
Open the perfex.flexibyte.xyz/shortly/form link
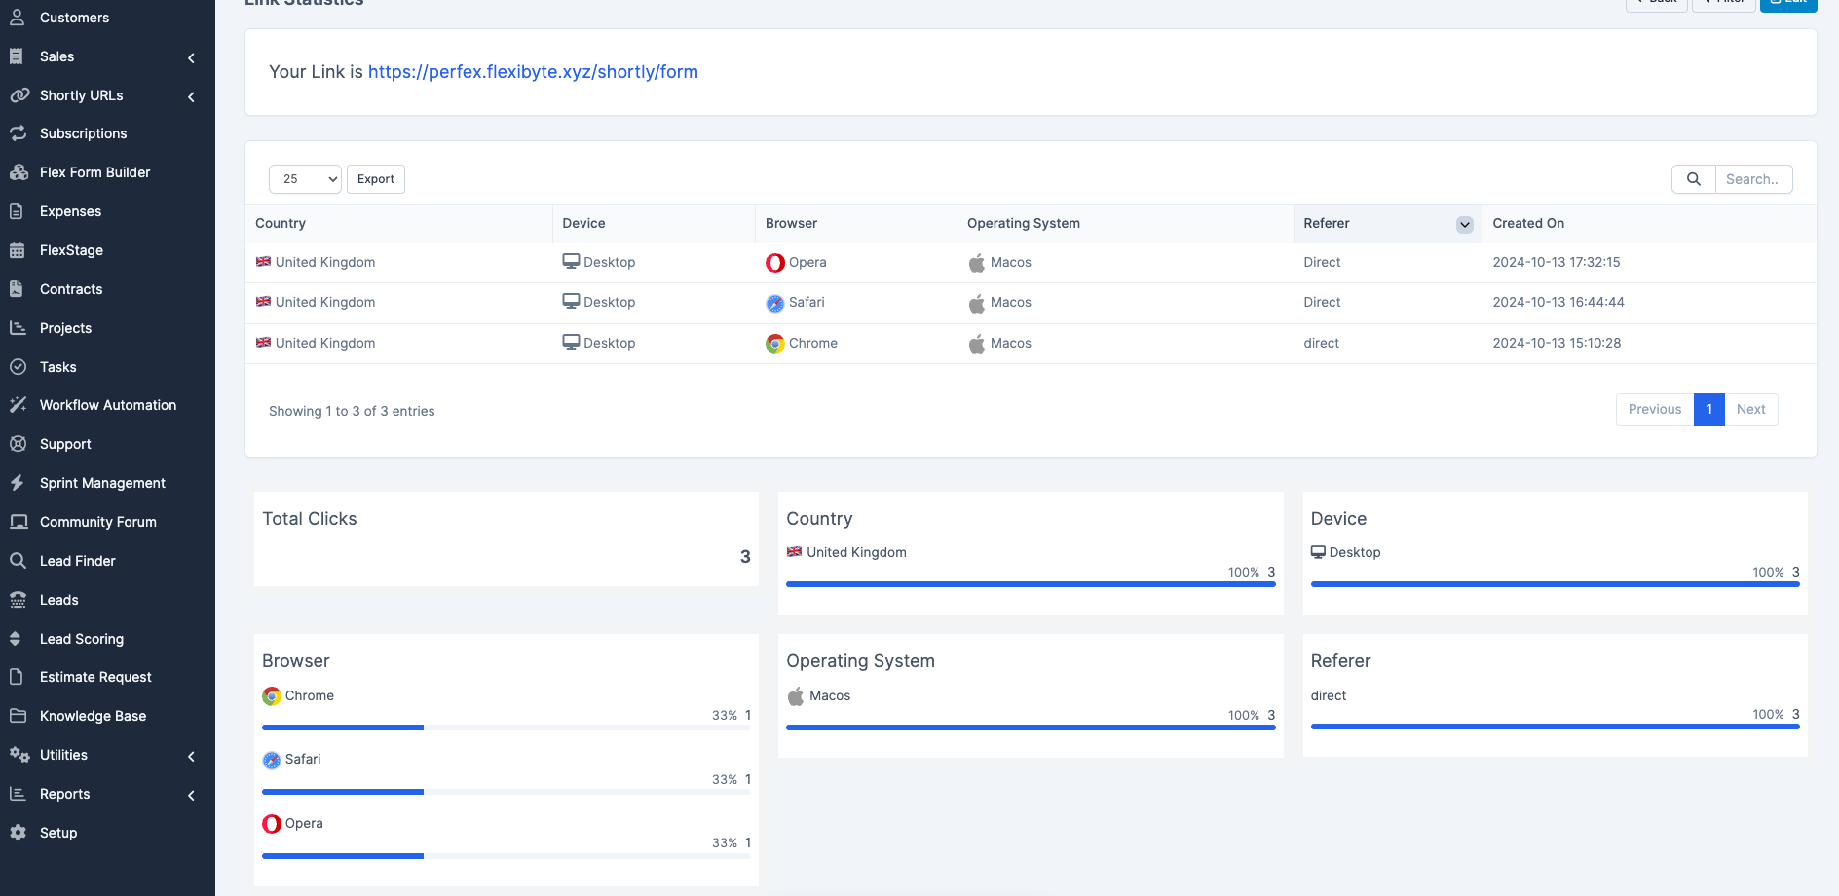point(533,72)
